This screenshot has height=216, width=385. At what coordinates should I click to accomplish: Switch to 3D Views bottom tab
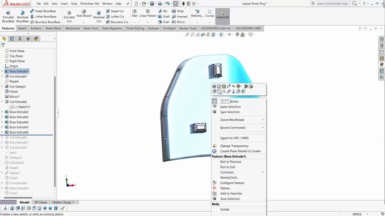click(40, 202)
